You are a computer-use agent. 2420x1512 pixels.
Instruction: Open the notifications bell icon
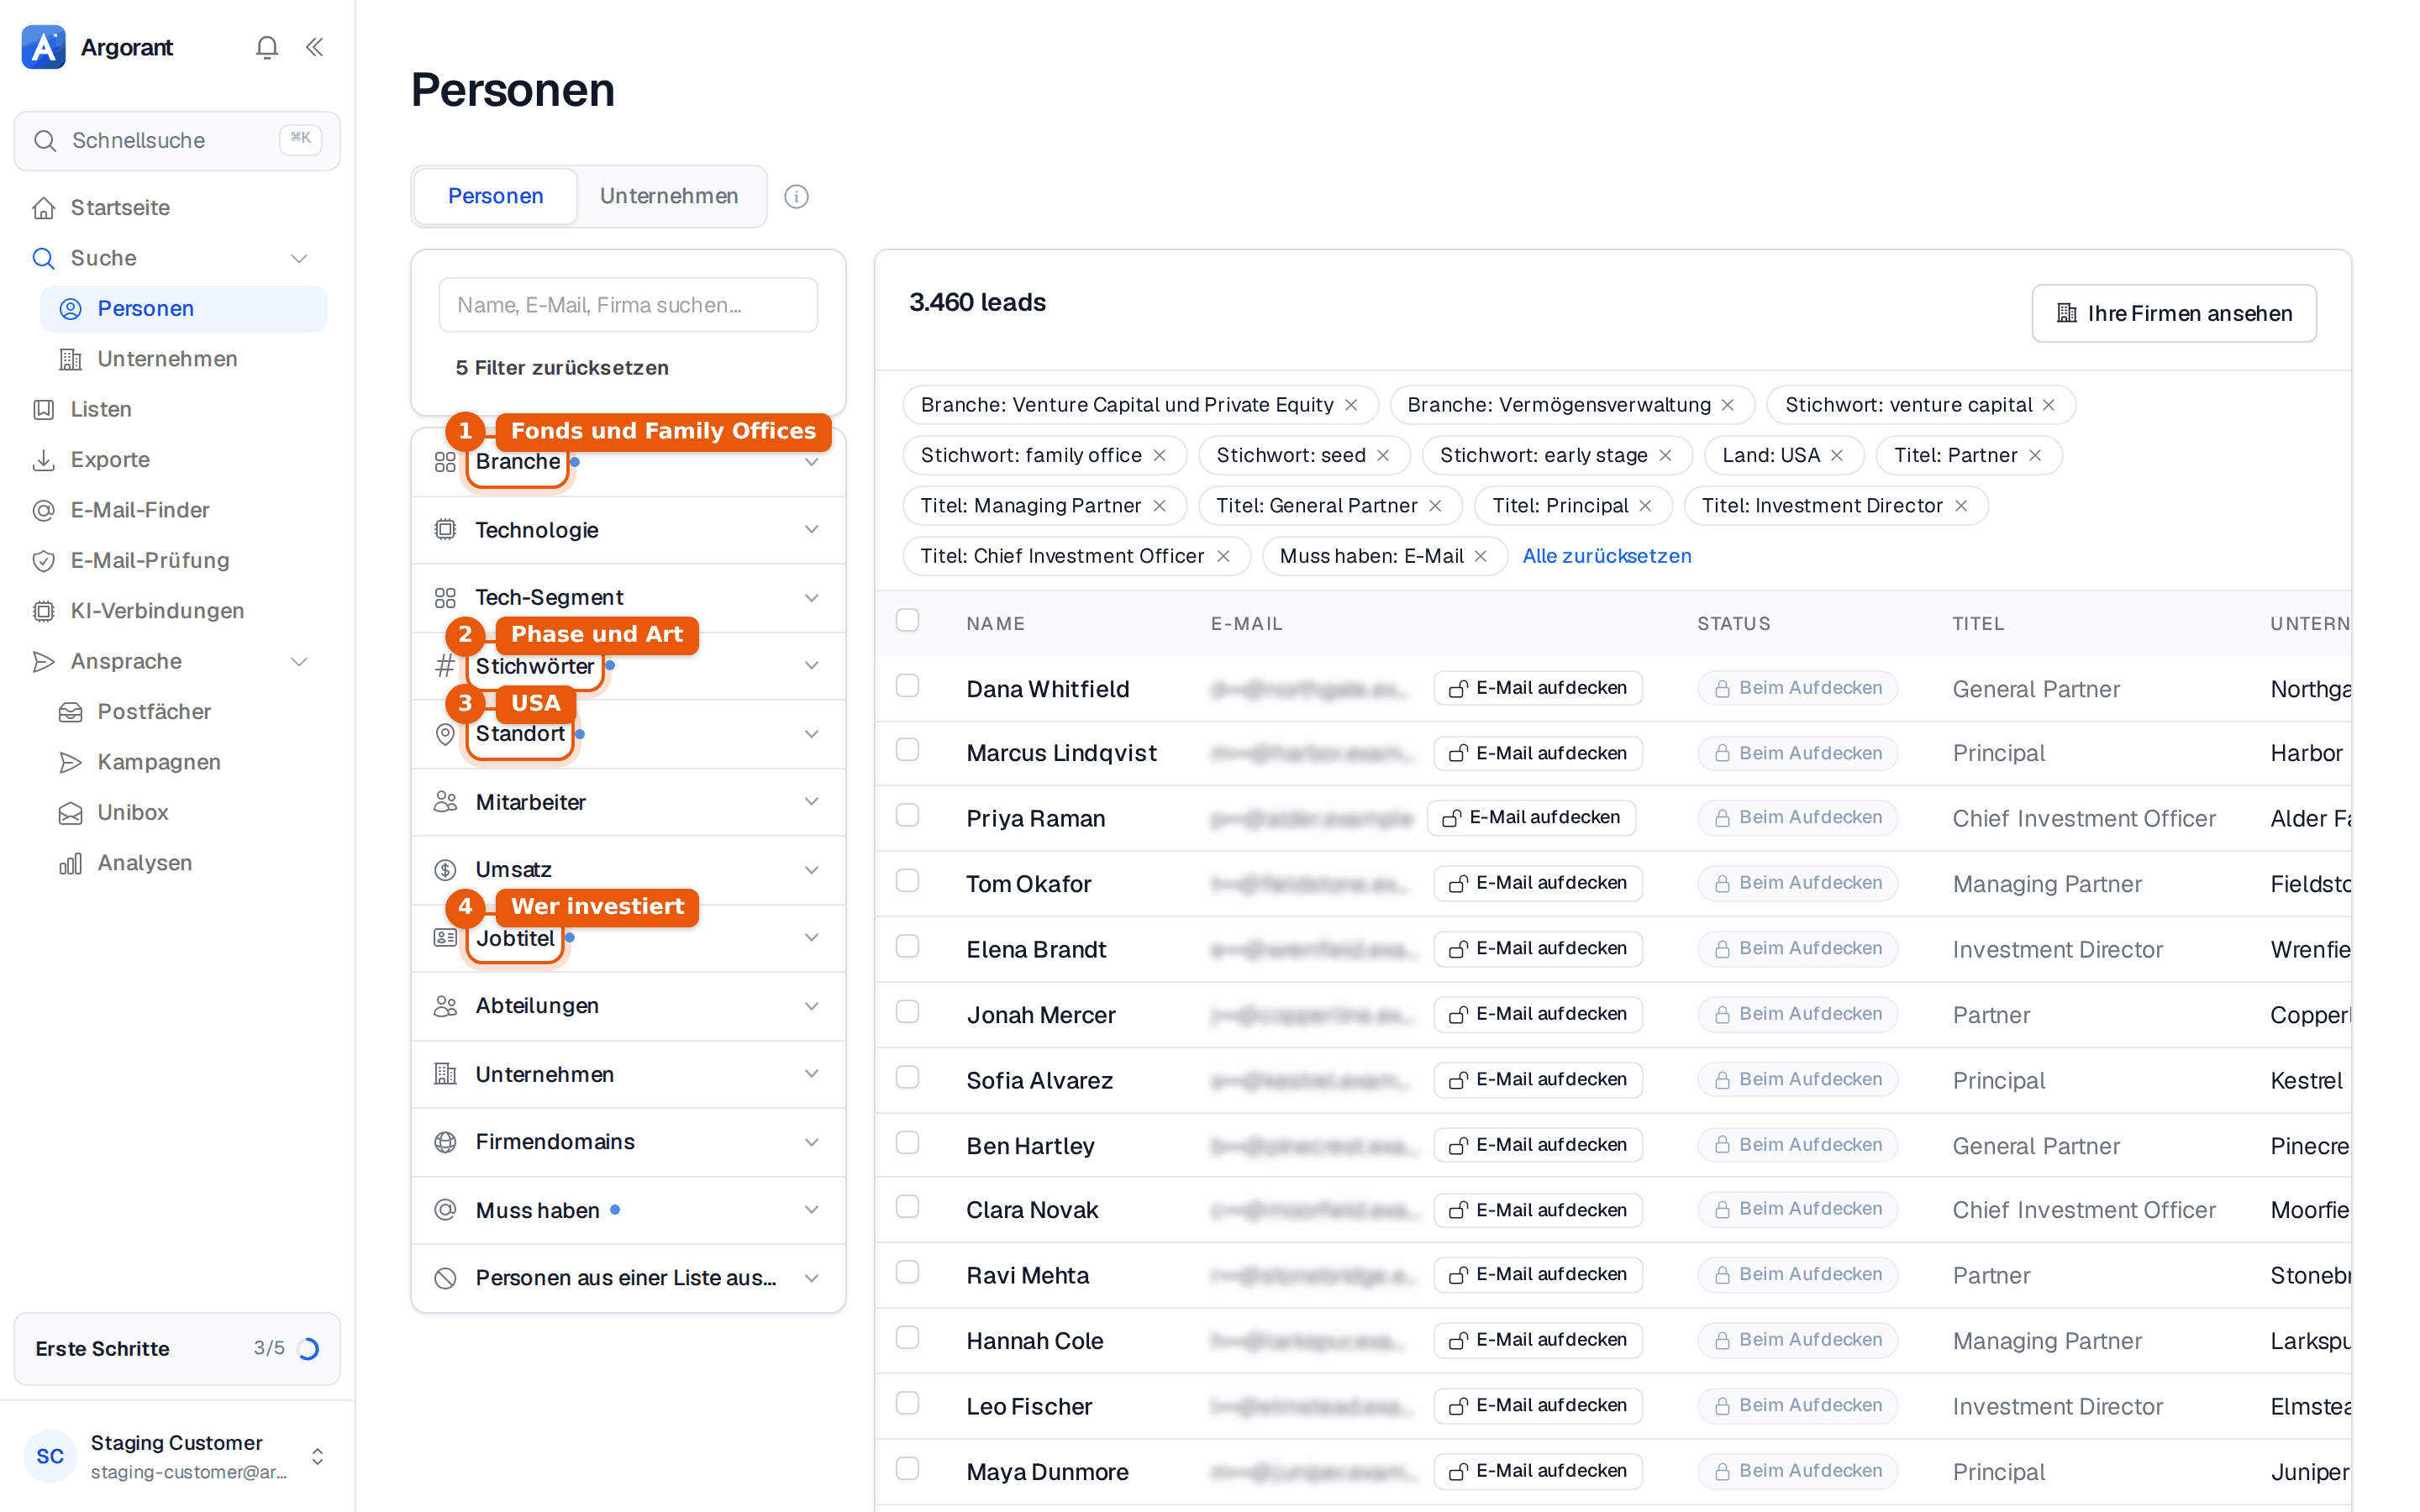pos(266,47)
